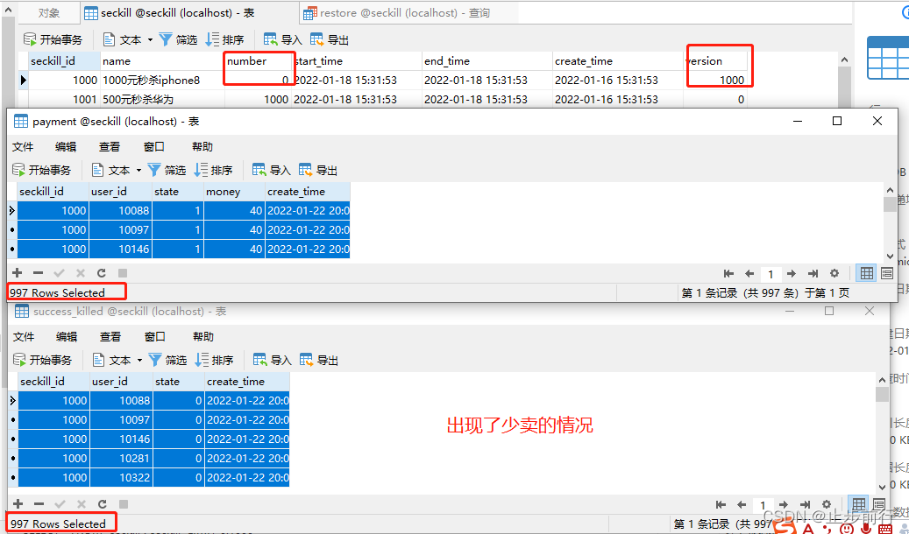Screen dimensions: 909x534
Task: Click 筛选 filter in payment window
Action: pyautogui.click(x=167, y=170)
